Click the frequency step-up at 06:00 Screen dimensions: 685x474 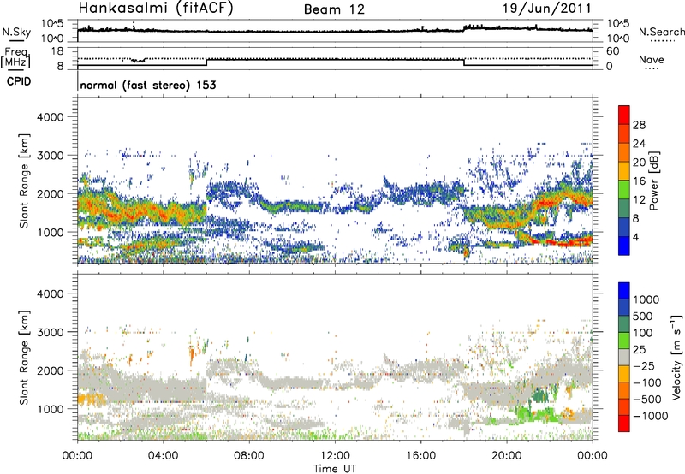click(x=206, y=62)
